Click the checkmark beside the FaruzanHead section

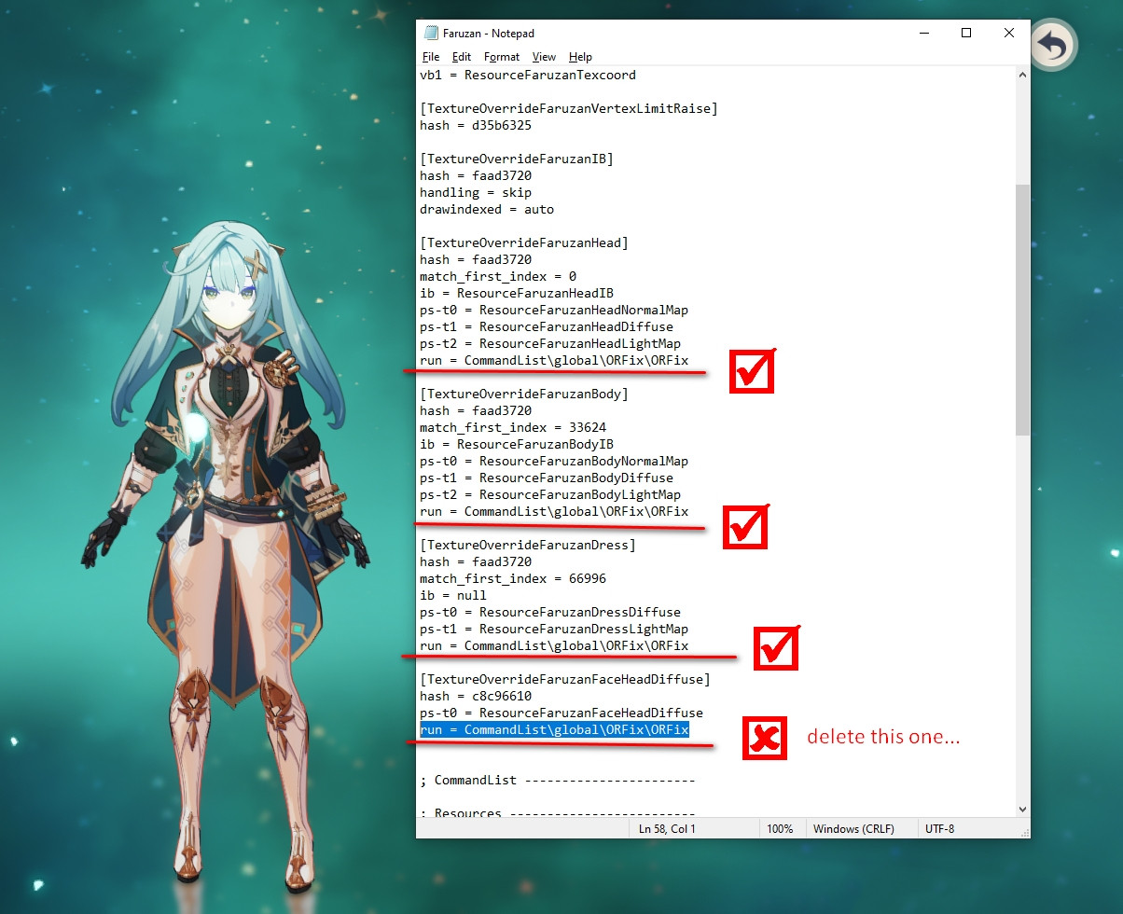pyautogui.click(x=752, y=370)
